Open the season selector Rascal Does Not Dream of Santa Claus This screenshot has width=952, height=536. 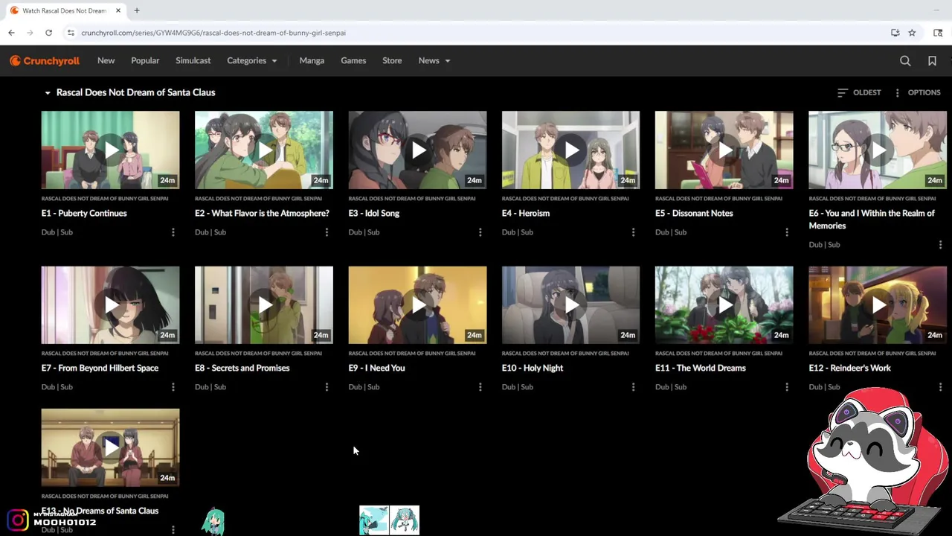pyautogui.click(x=129, y=92)
